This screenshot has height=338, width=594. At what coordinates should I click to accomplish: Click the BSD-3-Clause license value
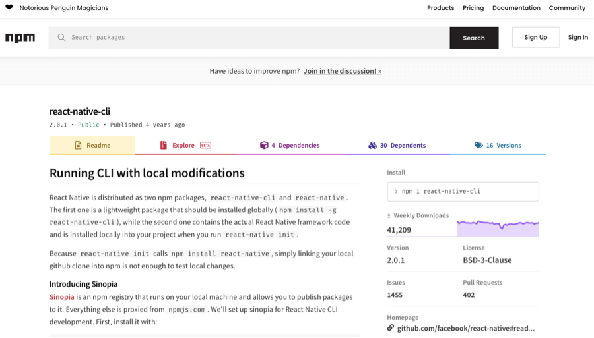(487, 260)
